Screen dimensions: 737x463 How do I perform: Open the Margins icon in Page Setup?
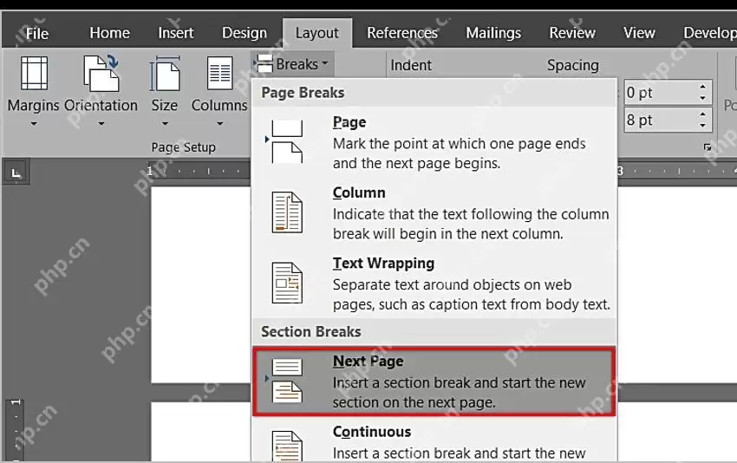34,73
